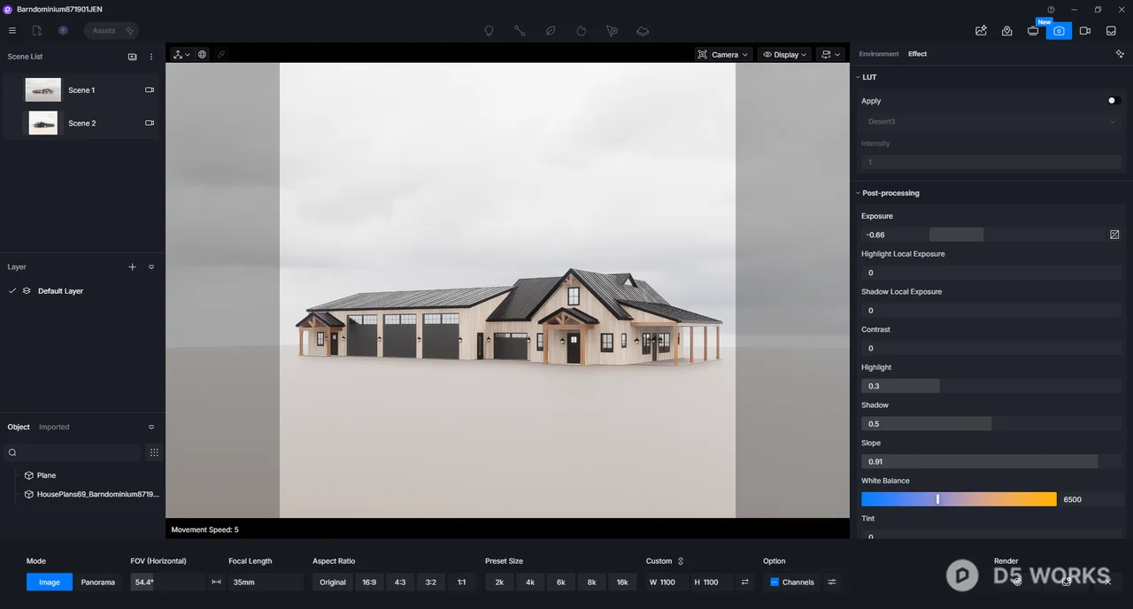Select Panorama render mode

coord(98,582)
